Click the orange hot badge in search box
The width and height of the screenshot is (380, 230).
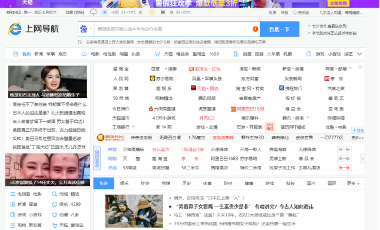[255, 29]
